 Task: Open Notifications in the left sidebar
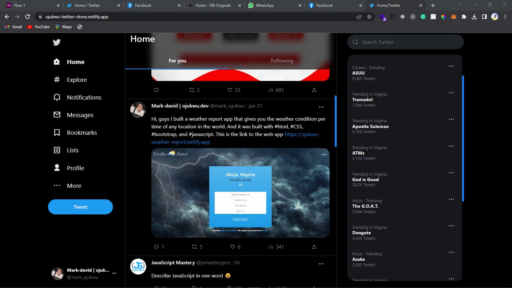(77, 97)
